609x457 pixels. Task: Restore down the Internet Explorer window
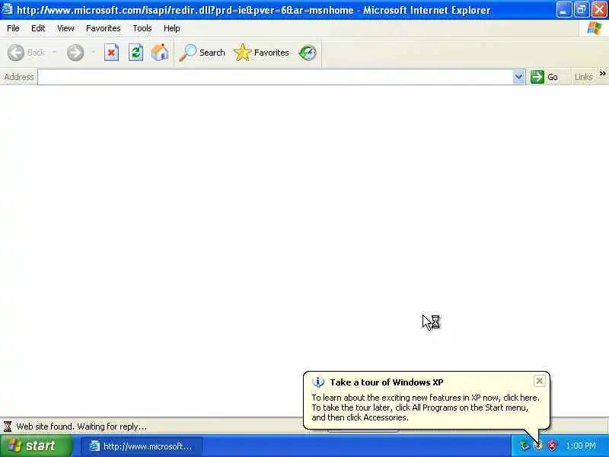pos(582,10)
